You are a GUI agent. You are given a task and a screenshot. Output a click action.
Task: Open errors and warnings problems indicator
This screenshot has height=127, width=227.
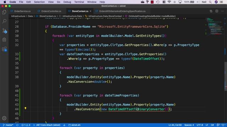(26, 125)
